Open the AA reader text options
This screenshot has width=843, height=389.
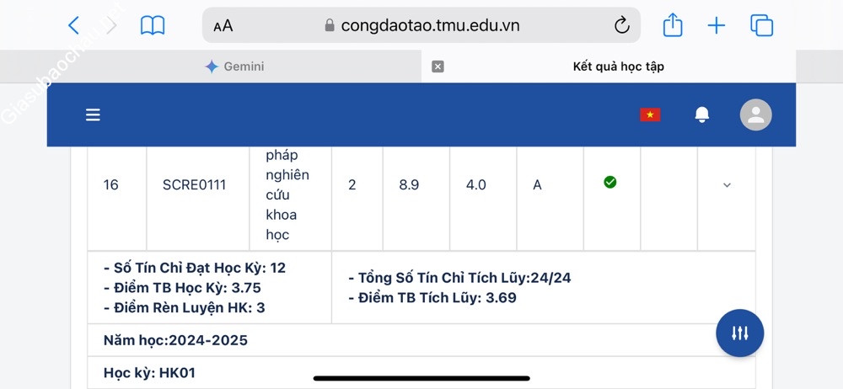point(223,26)
